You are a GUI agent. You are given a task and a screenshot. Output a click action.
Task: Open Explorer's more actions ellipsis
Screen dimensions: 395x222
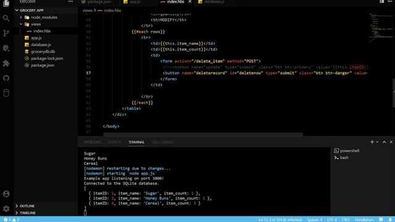(70, 1)
